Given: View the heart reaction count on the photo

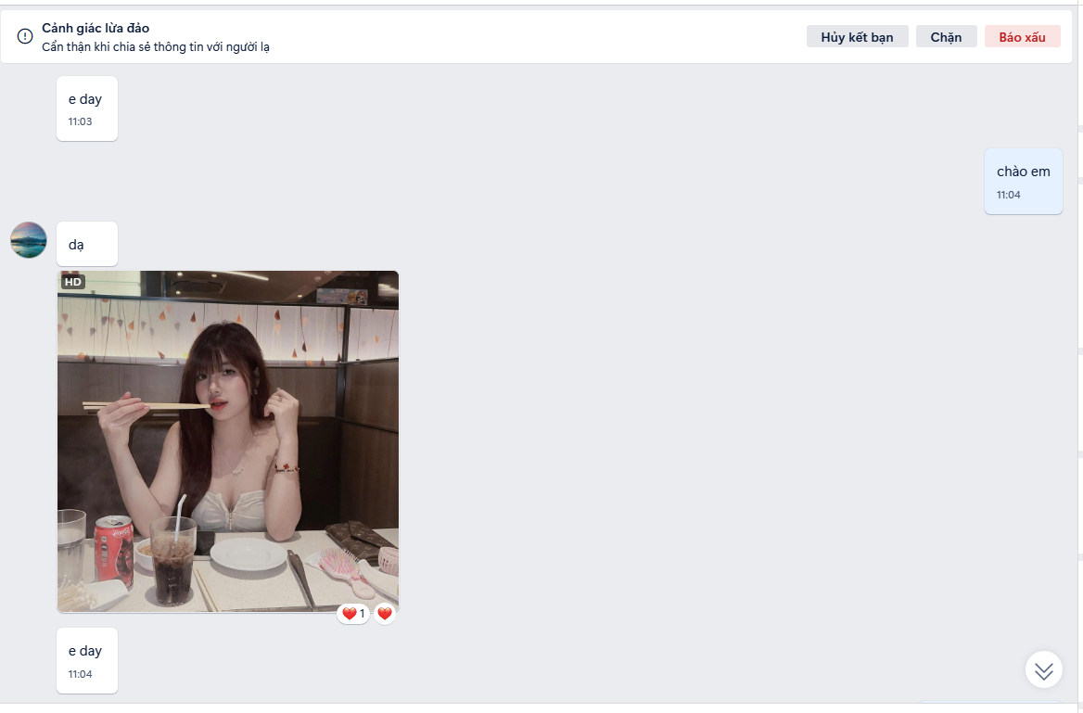Looking at the screenshot, I should (x=353, y=614).
